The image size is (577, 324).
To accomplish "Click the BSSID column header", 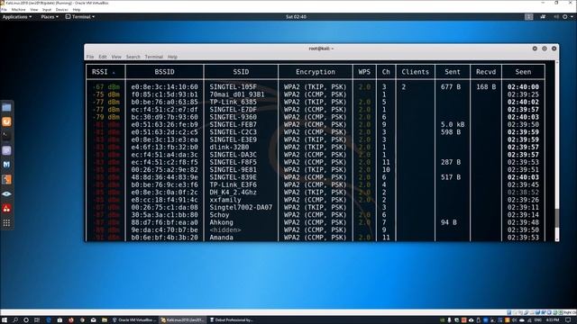I will (x=164, y=72).
